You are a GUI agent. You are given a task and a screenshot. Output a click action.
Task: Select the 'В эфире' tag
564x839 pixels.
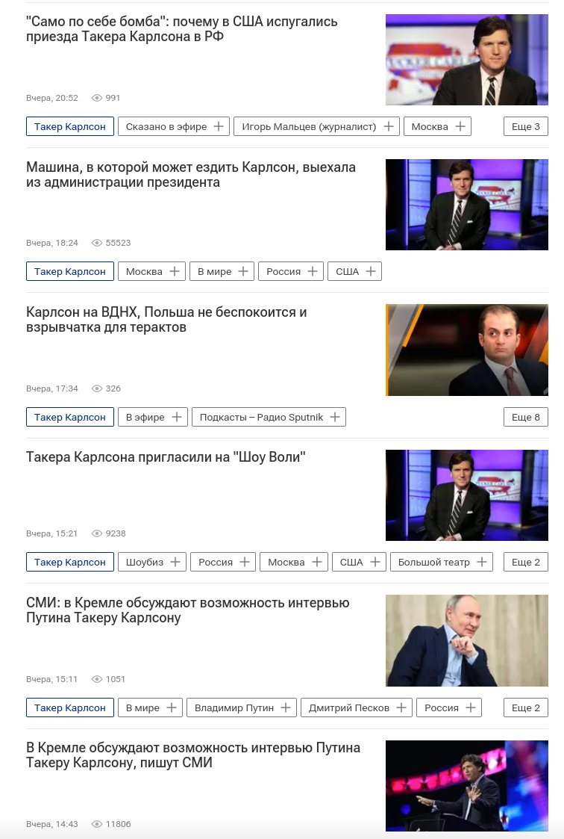click(x=145, y=418)
